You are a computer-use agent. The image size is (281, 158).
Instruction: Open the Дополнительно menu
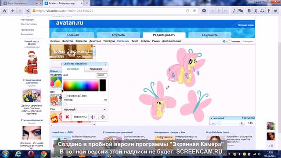tap(172, 41)
